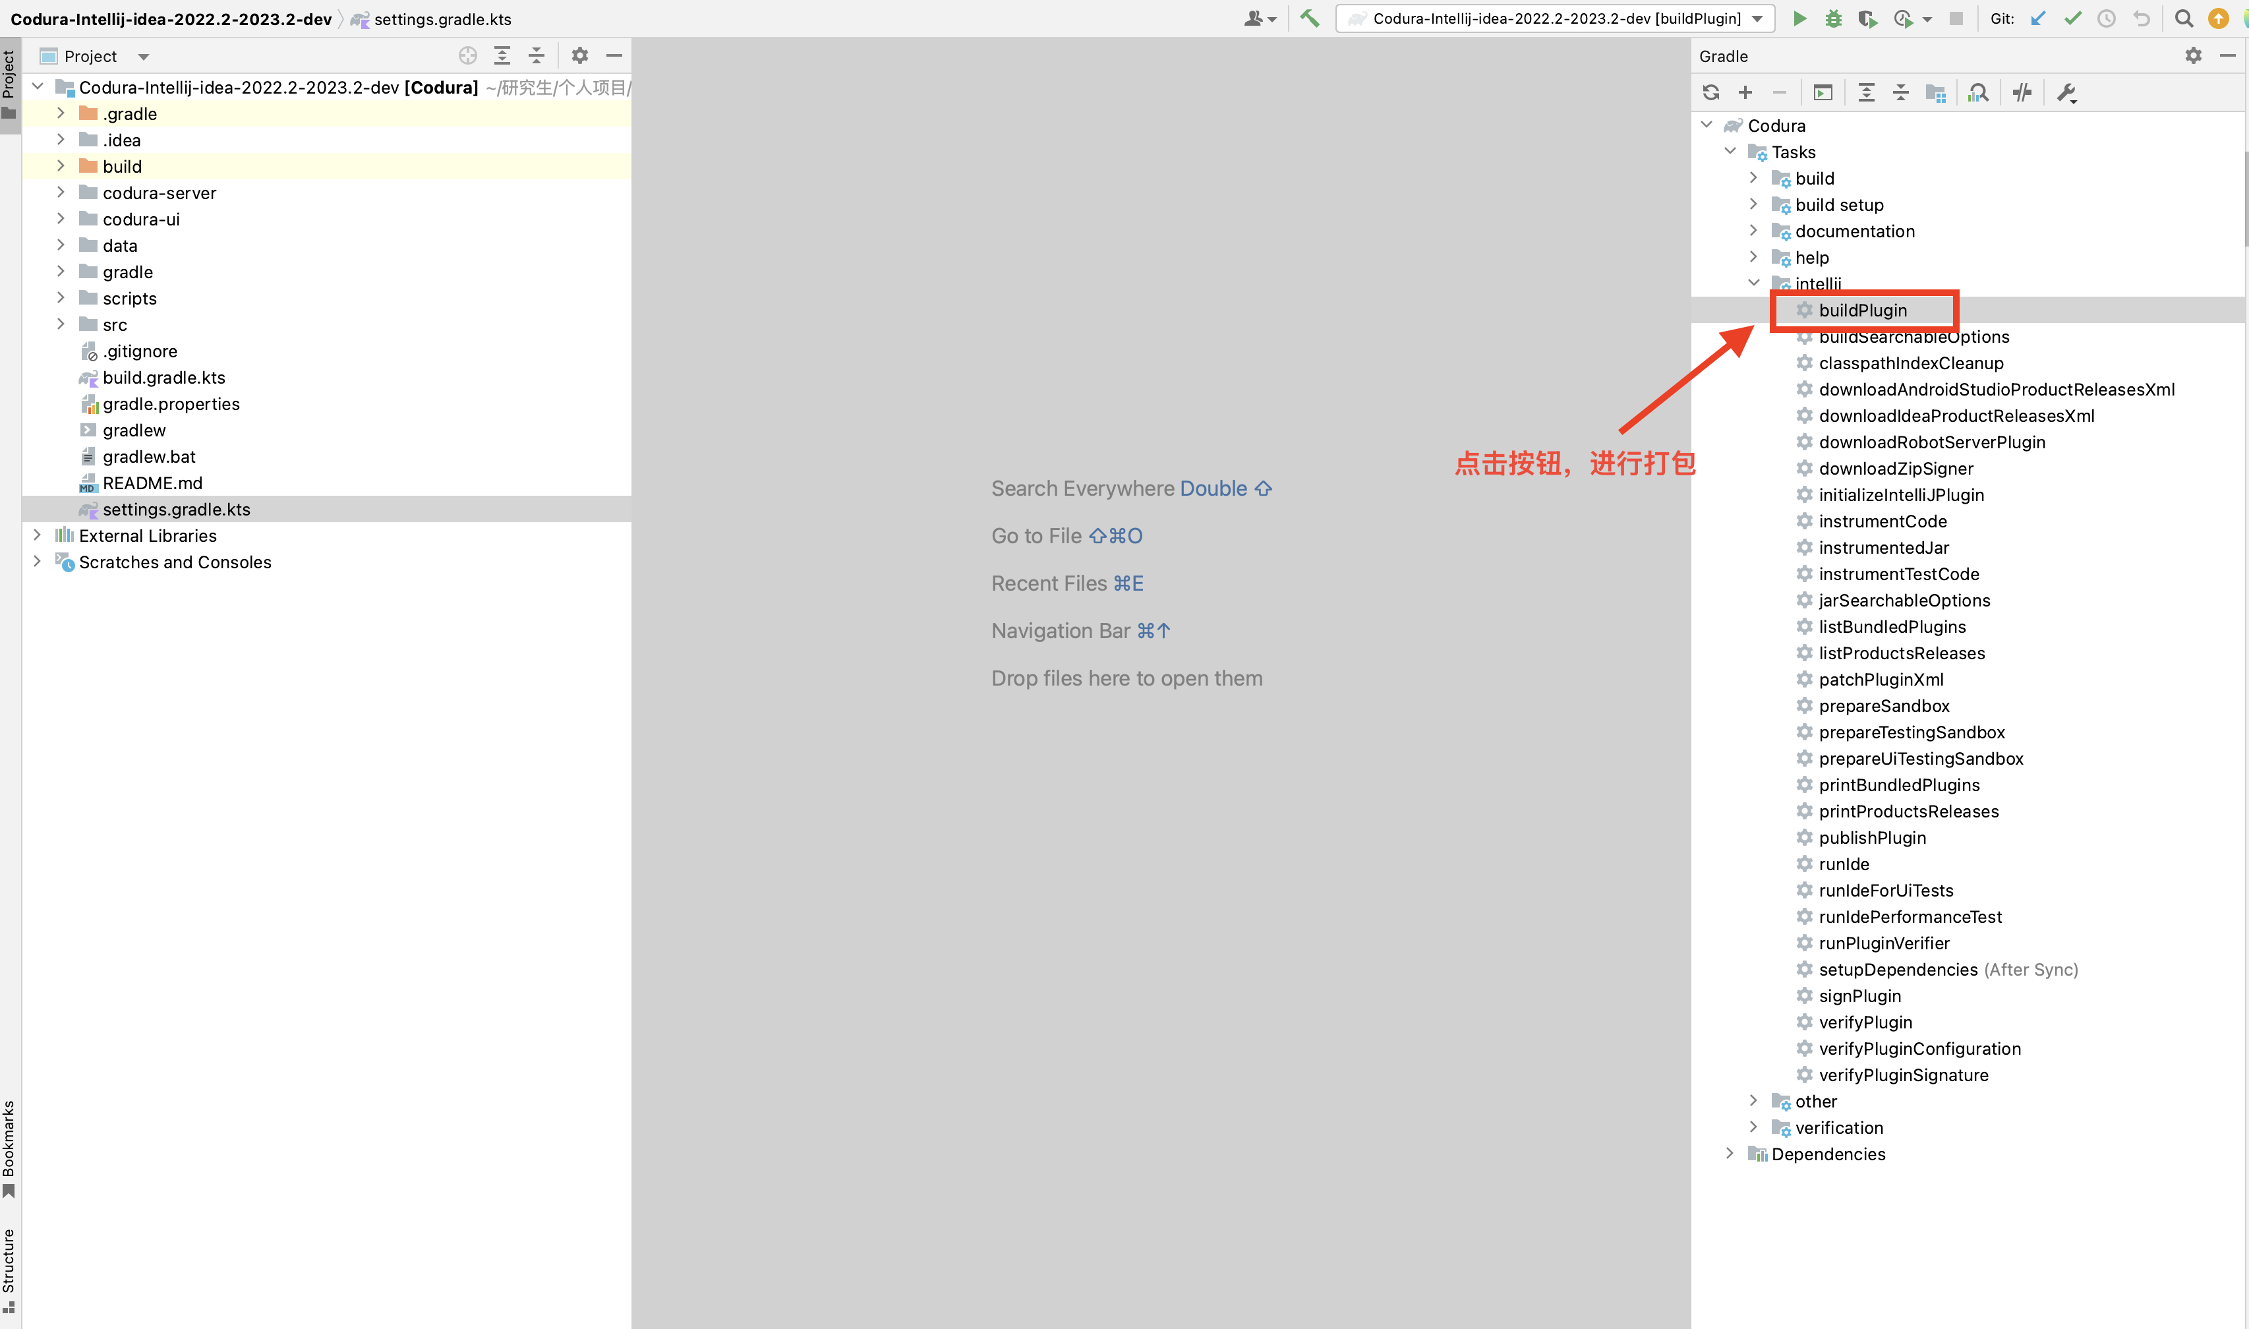
Task: Hide the Gradle tool window
Action: pyautogui.click(x=2229, y=55)
